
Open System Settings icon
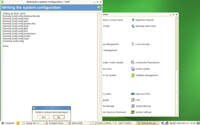[133, 112]
